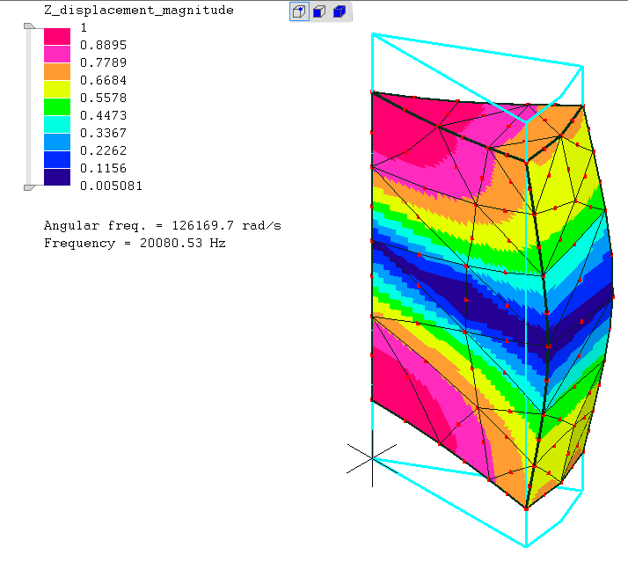Image resolution: width=628 pixels, height=562 pixels.
Task: Click the legend value 0.7789
Action: click(103, 62)
